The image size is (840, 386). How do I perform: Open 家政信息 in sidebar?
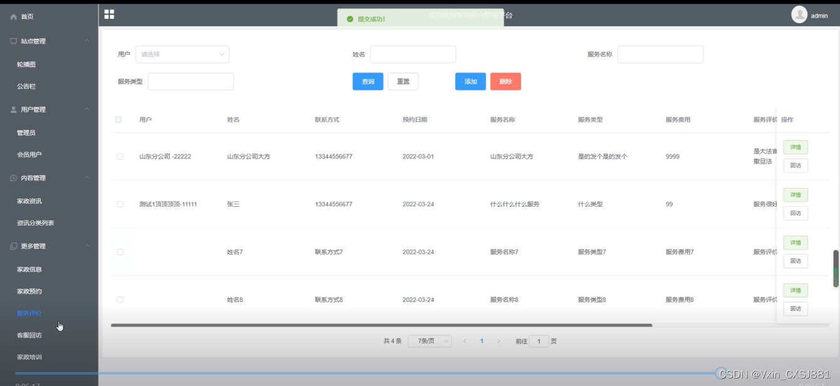point(29,269)
